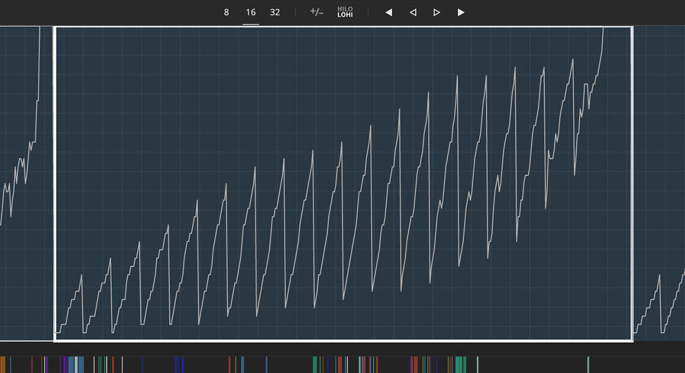The height and width of the screenshot is (373, 685).
Task: Select the wide green block in the bottom strip
Action: [x=460, y=364]
